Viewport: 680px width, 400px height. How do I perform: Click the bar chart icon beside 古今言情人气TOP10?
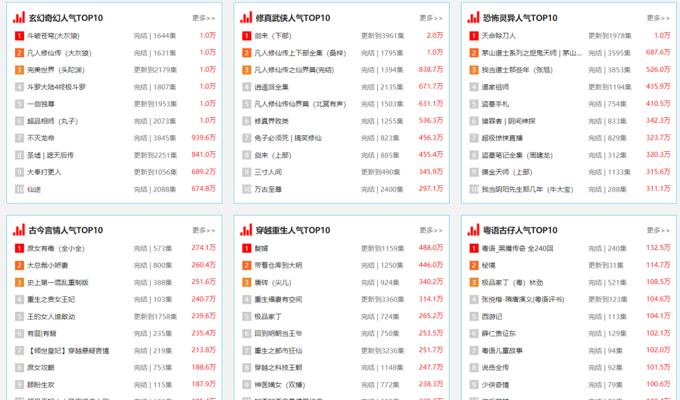tap(20, 230)
